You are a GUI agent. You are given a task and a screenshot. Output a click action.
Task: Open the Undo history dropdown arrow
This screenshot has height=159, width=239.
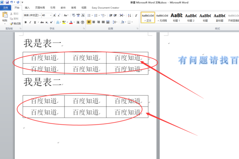point(14,2)
